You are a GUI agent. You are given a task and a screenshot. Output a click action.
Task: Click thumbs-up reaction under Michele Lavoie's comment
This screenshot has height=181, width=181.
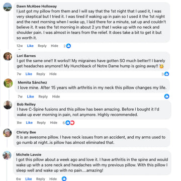click(x=64, y=178)
